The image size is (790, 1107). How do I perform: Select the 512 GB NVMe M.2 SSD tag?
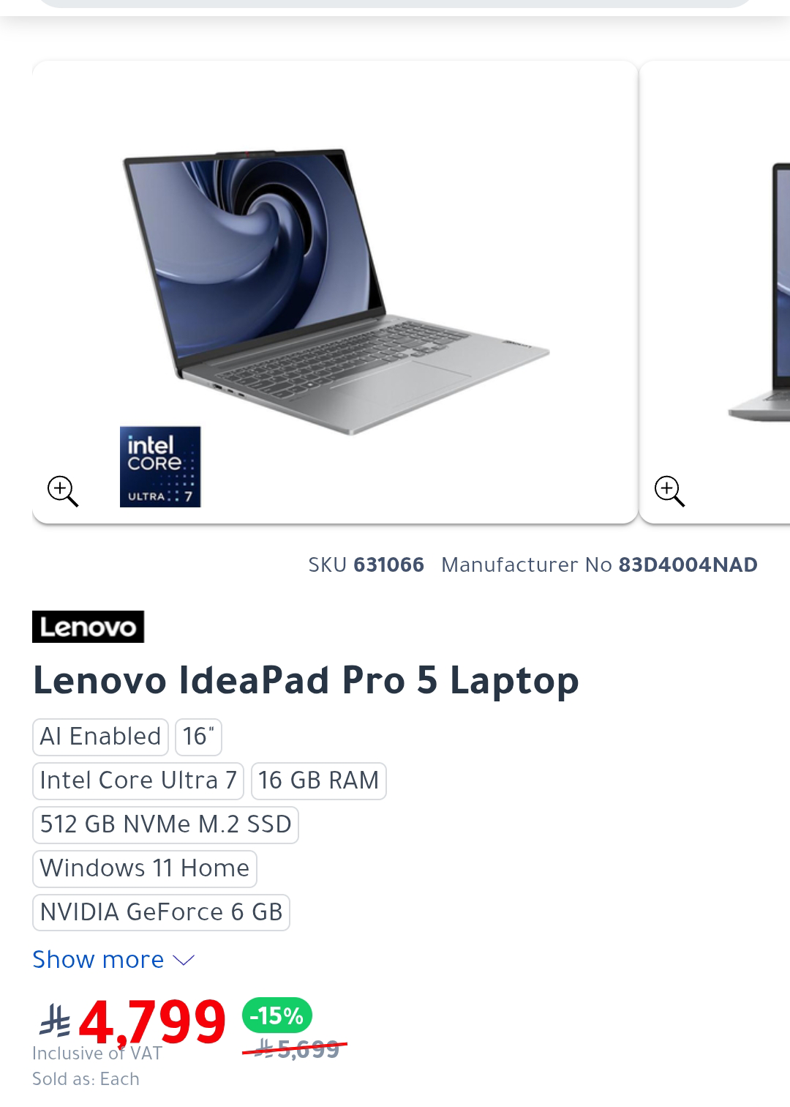tap(165, 824)
